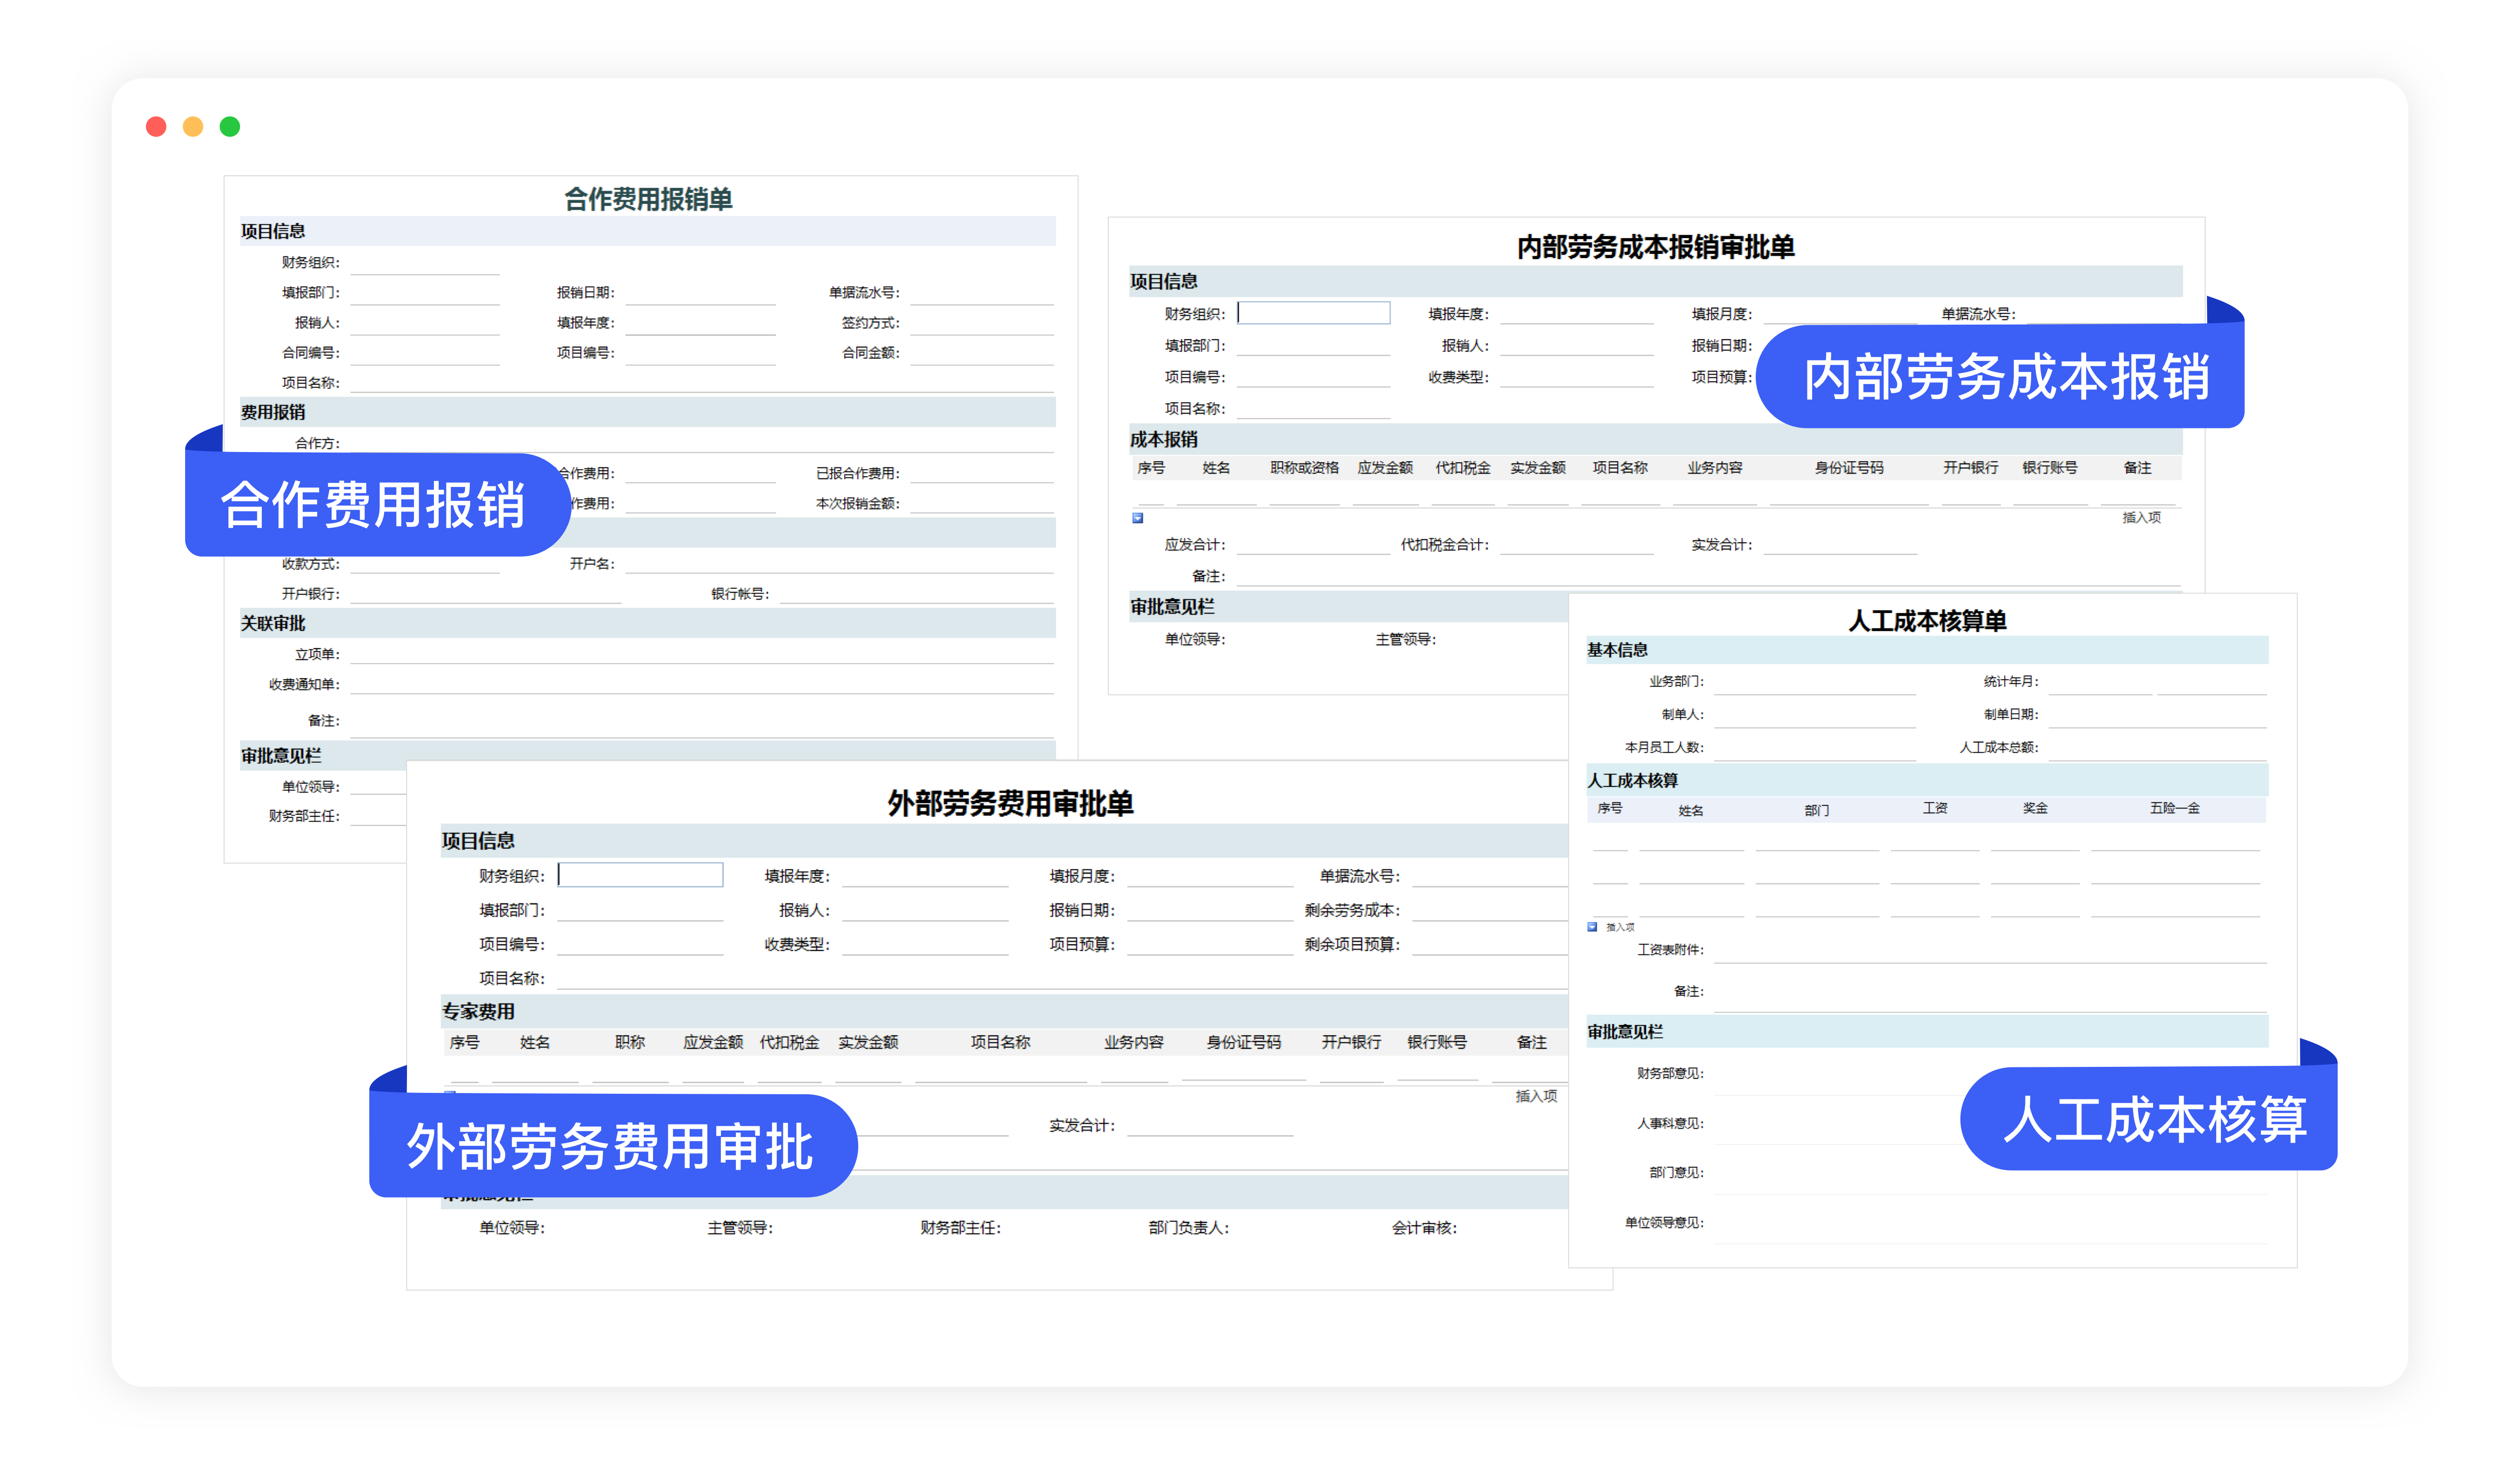2520x1464 pixels.
Task: Click 插入项 link in 人工成本核算单 table
Action: (1620, 927)
